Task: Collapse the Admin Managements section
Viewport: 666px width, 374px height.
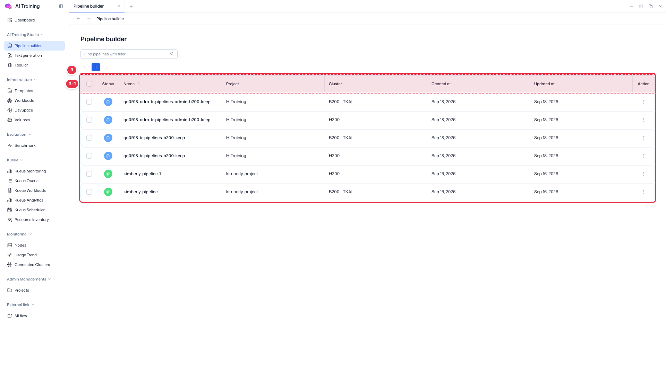Action: (x=29, y=279)
